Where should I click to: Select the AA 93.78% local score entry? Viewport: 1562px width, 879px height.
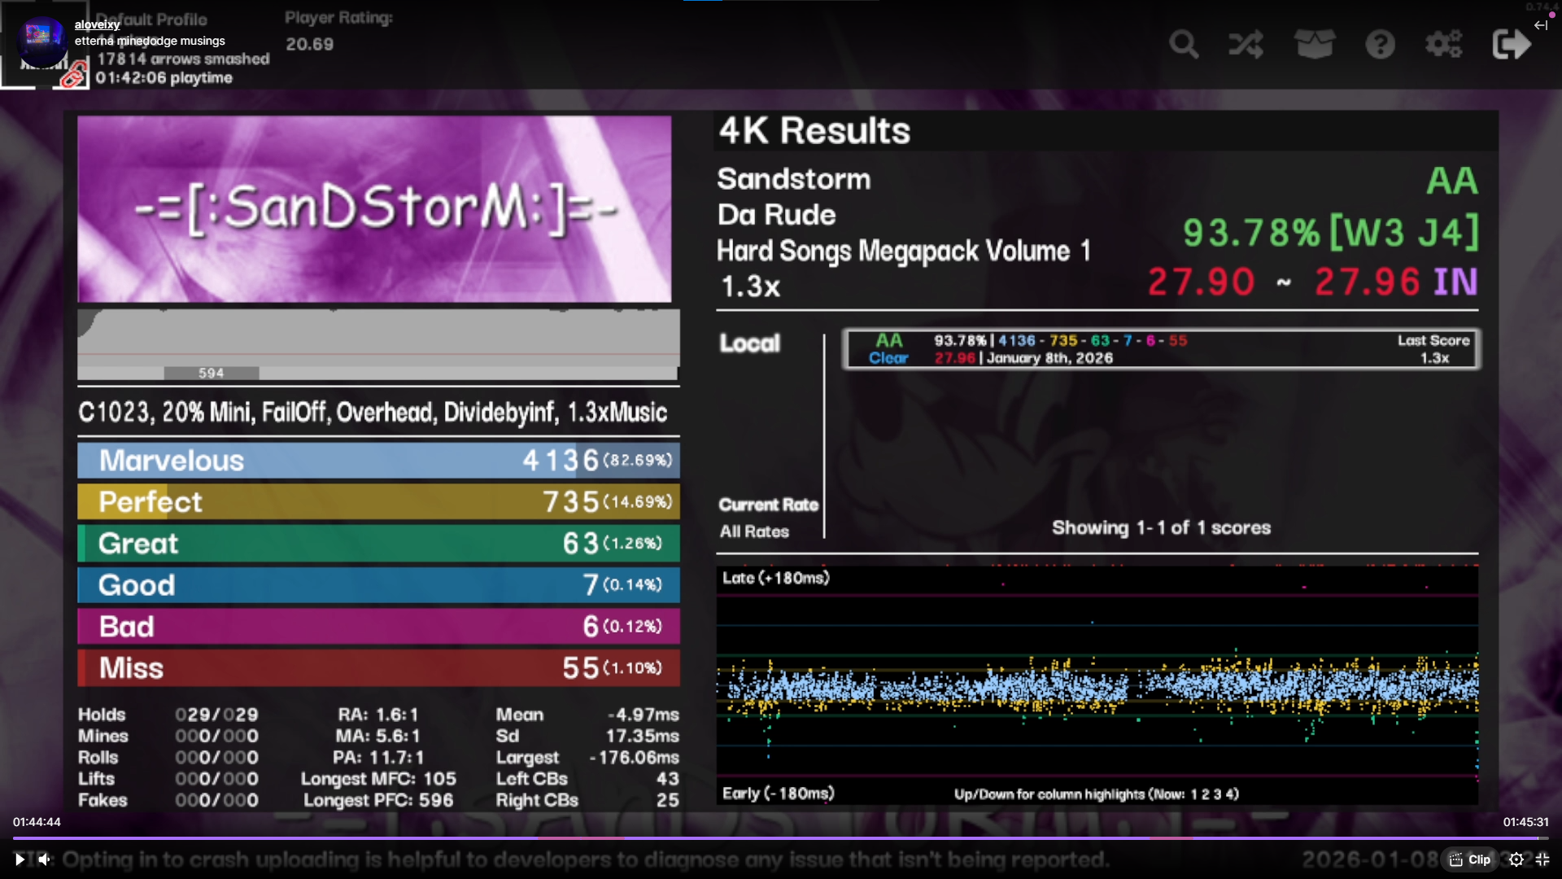[1161, 349]
